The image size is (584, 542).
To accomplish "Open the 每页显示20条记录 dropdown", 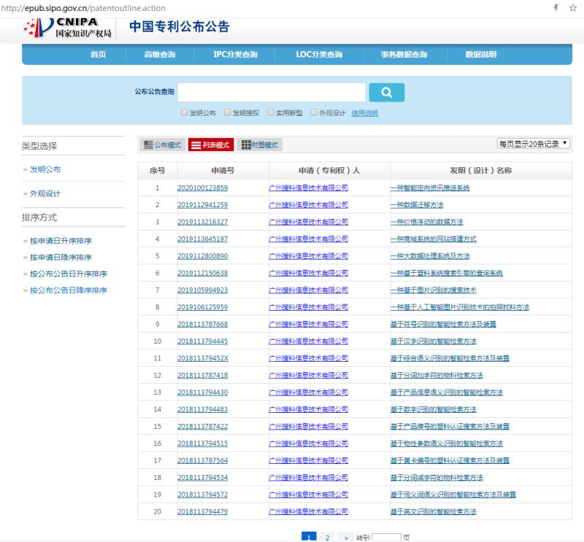I will pyautogui.click(x=533, y=144).
